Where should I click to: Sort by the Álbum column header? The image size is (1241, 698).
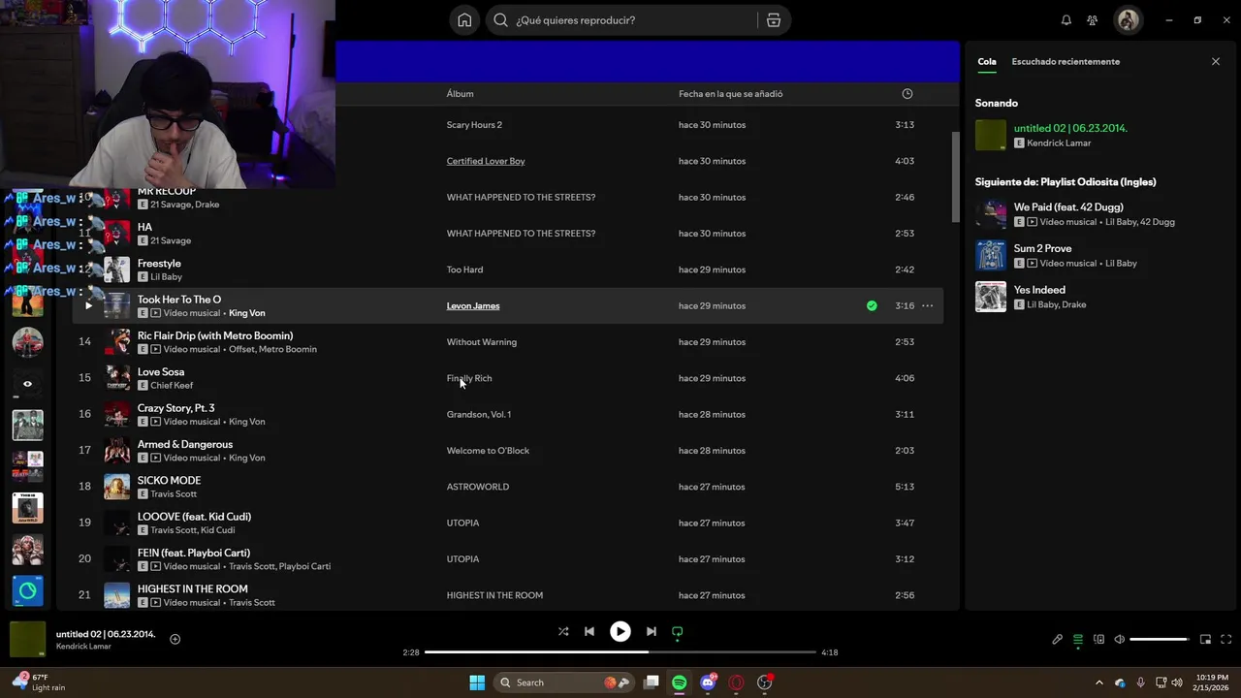coord(460,94)
